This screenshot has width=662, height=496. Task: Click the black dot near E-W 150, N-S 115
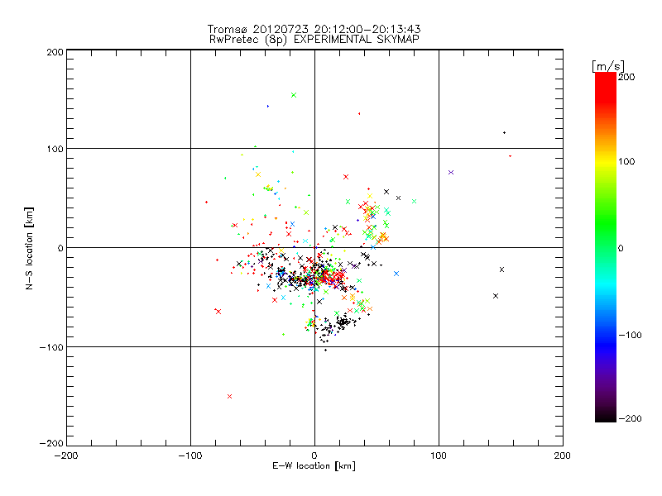[504, 133]
